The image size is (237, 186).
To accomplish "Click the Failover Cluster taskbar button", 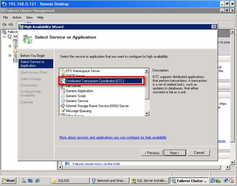I will (x=189, y=181).
